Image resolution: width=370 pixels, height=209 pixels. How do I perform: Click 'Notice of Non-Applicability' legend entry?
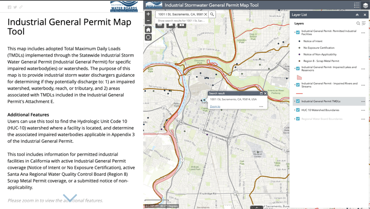320,54
